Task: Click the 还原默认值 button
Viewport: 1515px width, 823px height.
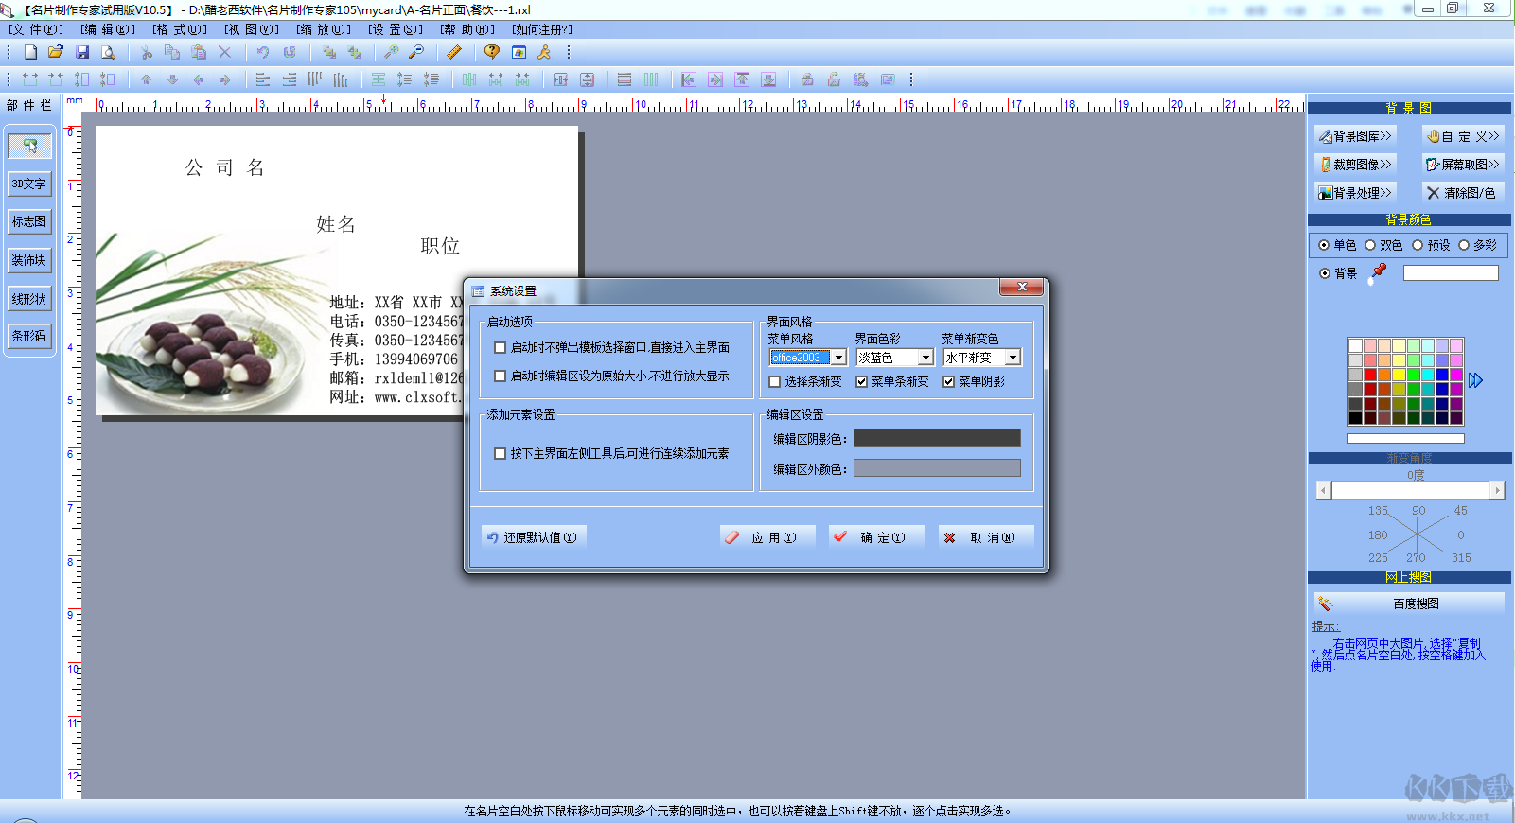Action: (x=534, y=537)
